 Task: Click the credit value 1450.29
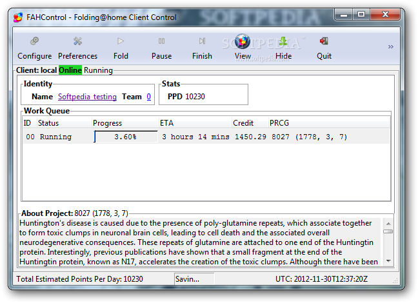tap(250, 137)
